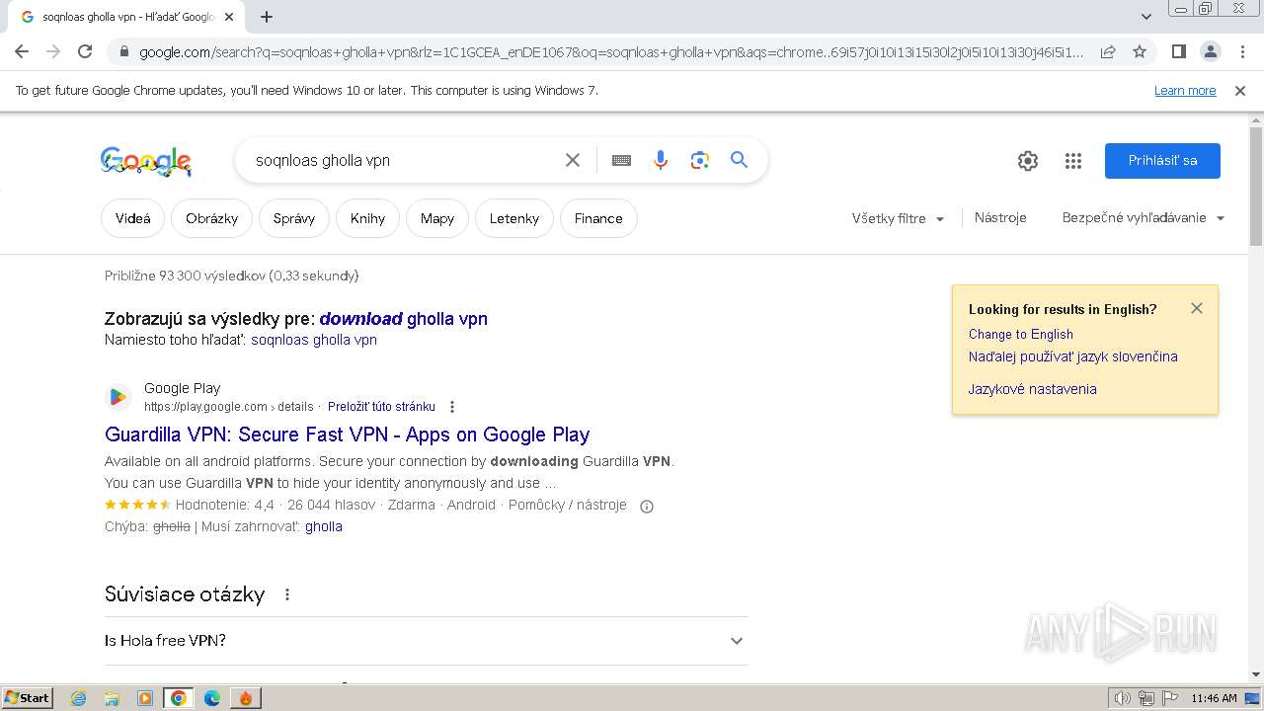1264x711 pixels.
Task: Click the system clock 11:46 AM
Action: 1214,698
